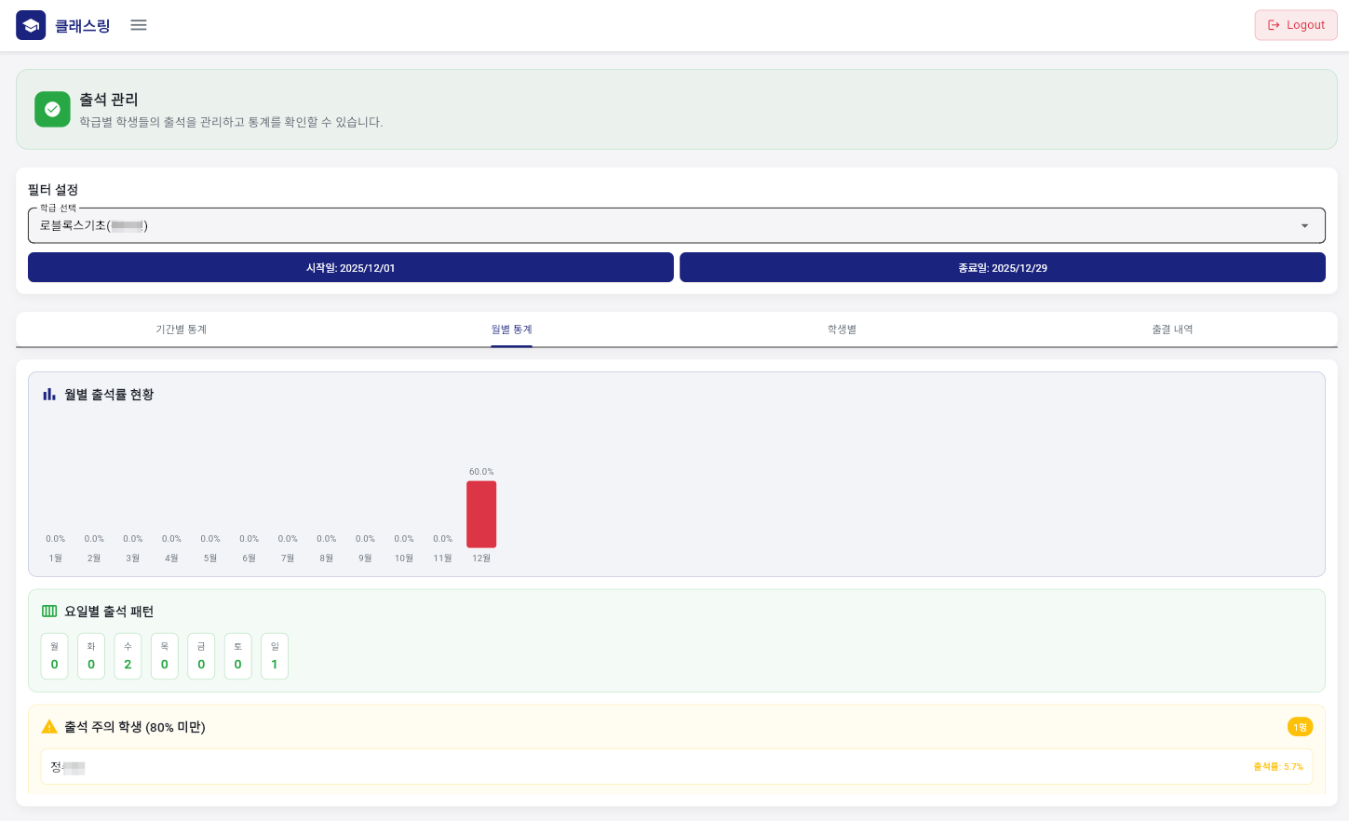
Task: Select the 월별 통계 tab
Action: (511, 330)
